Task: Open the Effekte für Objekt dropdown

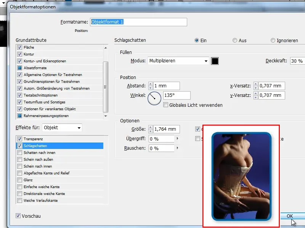Action: click(62, 128)
